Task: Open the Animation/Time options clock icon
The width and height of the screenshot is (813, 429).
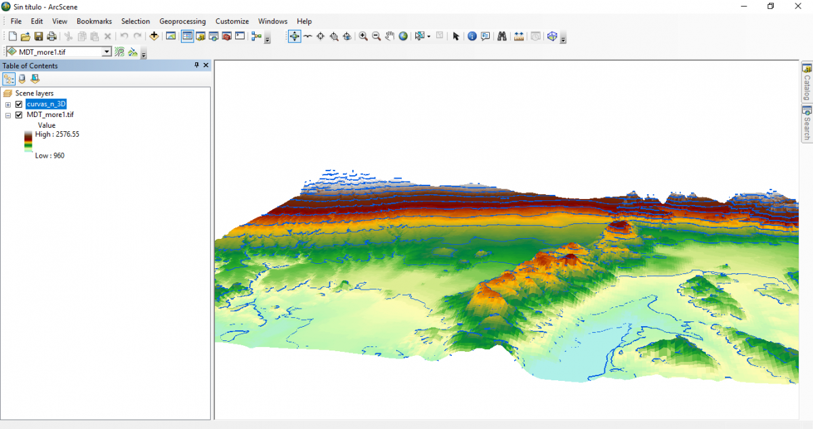Action: coord(535,36)
